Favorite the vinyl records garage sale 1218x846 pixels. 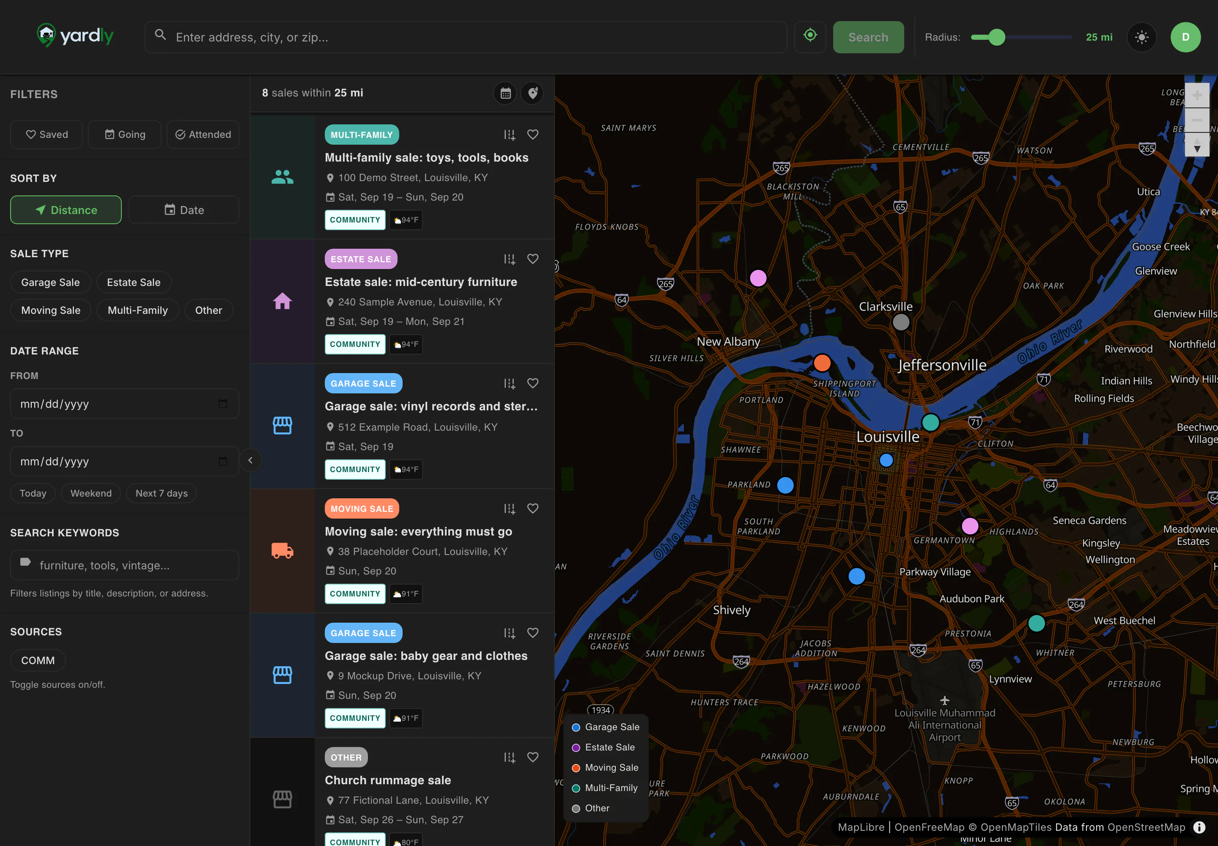tap(533, 383)
